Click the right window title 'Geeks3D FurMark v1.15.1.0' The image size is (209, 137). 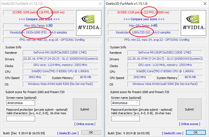(x=127, y=4)
